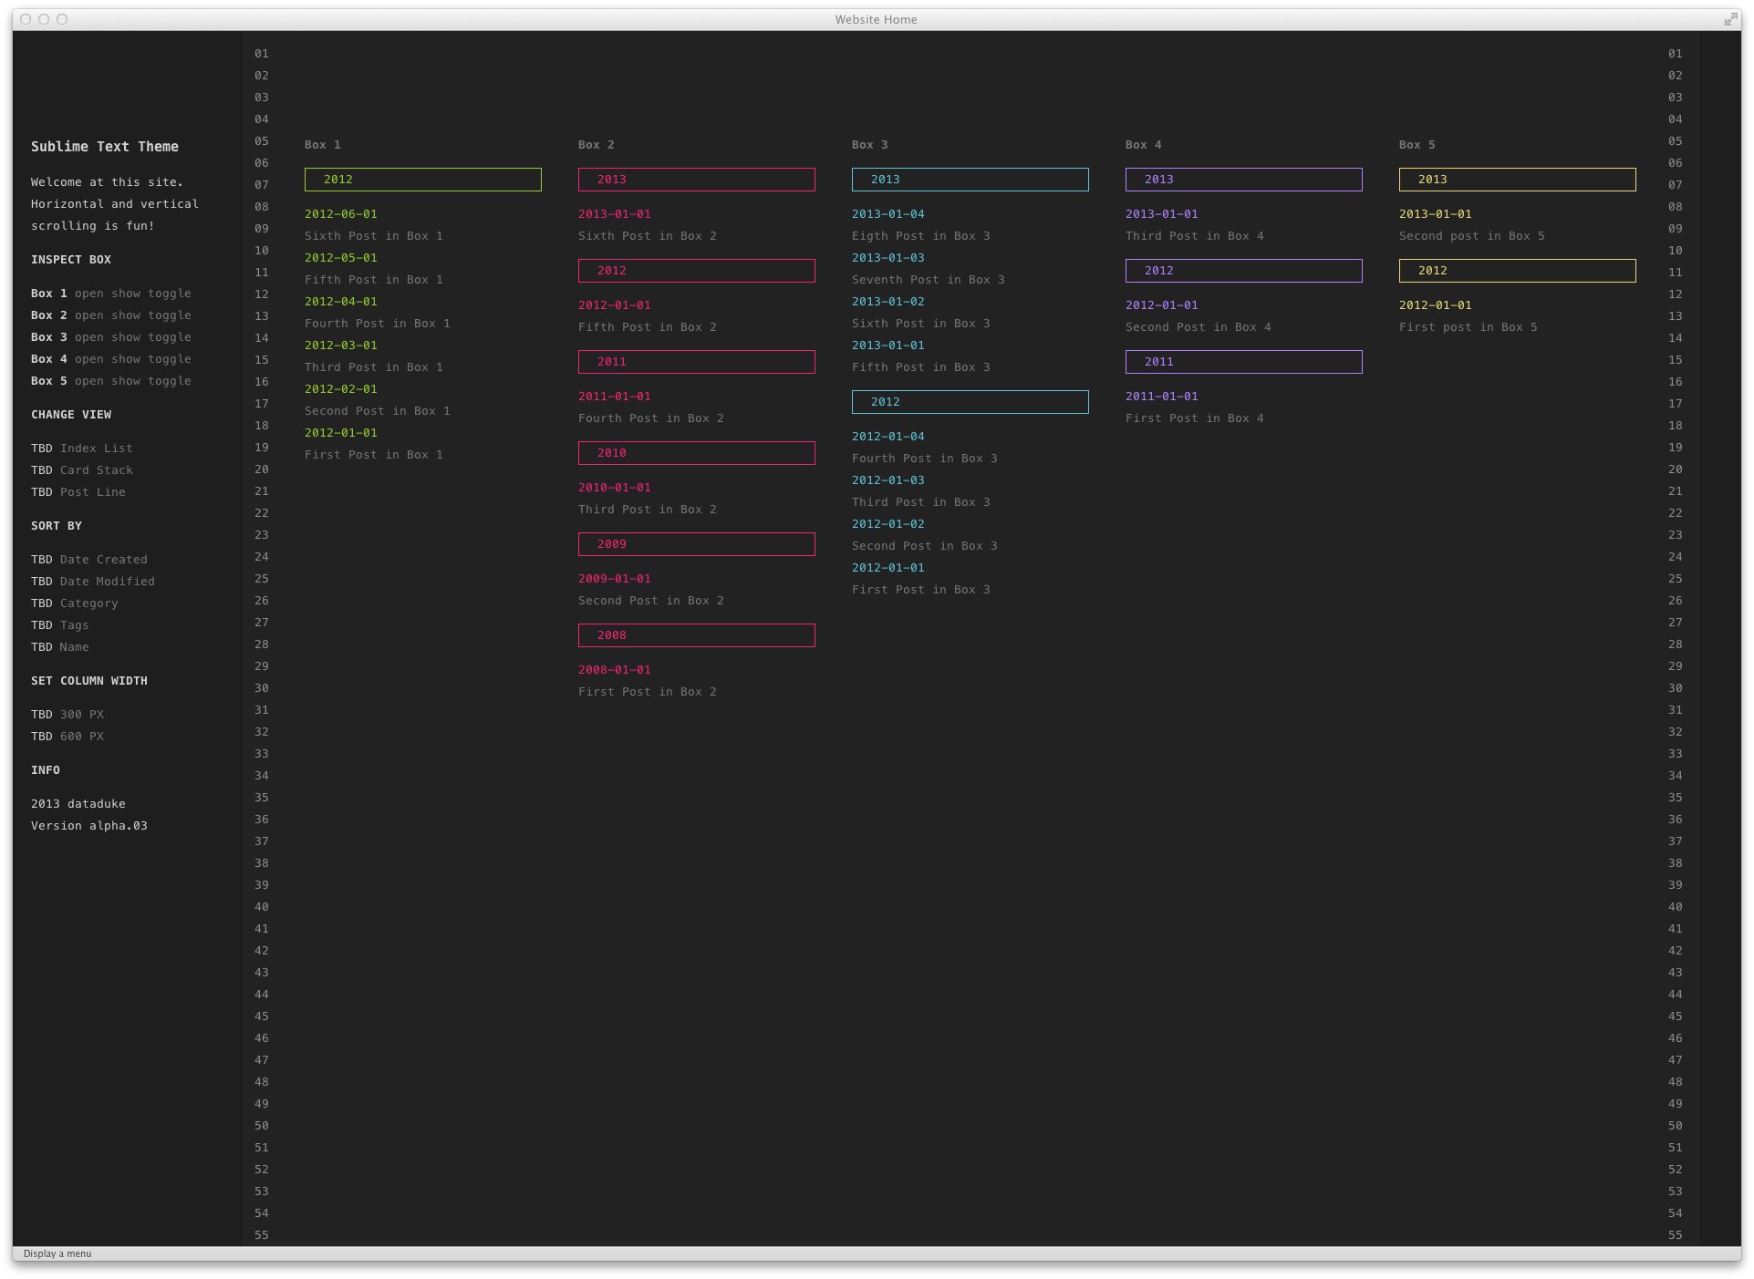Click the Box 5 year header 2013

point(1517,179)
